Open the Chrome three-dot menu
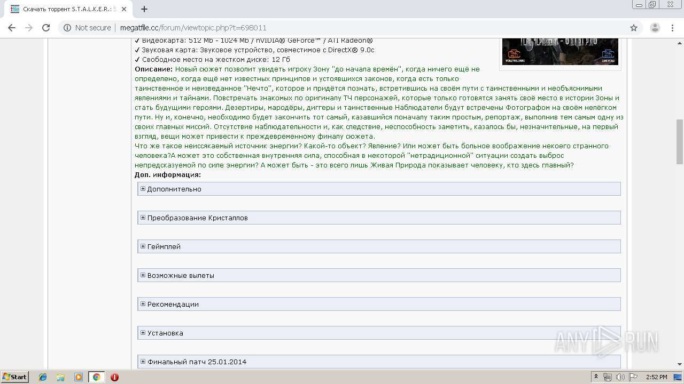 (673, 28)
